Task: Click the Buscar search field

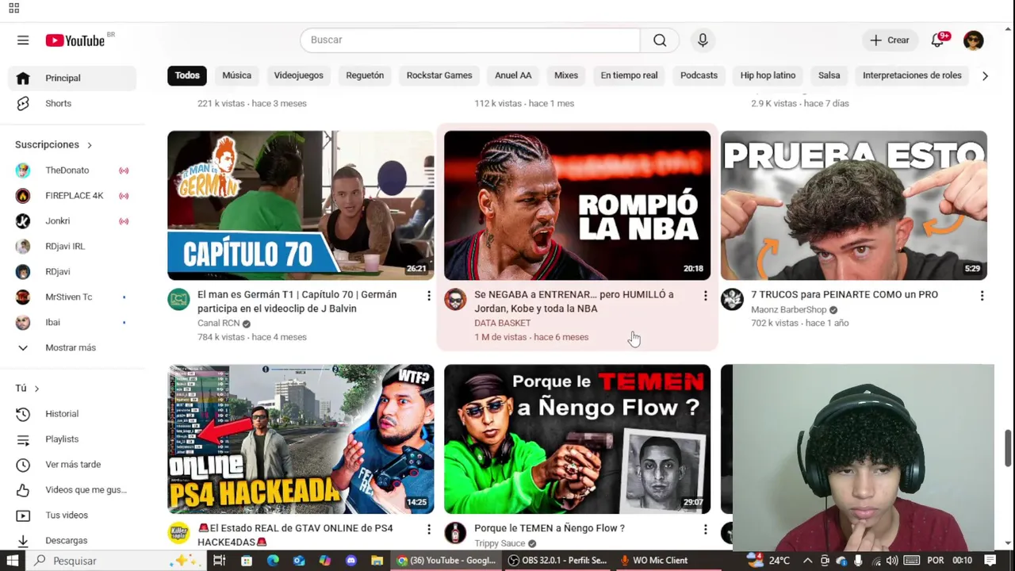Action: [470, 40]
